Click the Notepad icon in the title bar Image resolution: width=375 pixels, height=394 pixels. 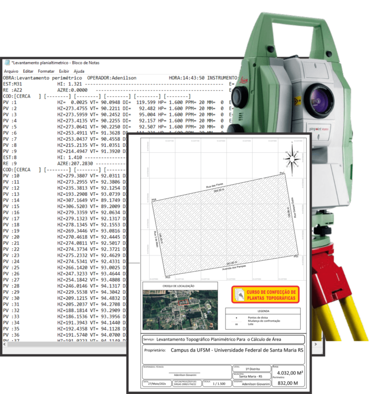point(7,62)
